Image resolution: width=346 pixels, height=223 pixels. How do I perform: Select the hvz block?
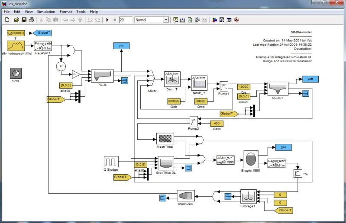click(298, 173)
